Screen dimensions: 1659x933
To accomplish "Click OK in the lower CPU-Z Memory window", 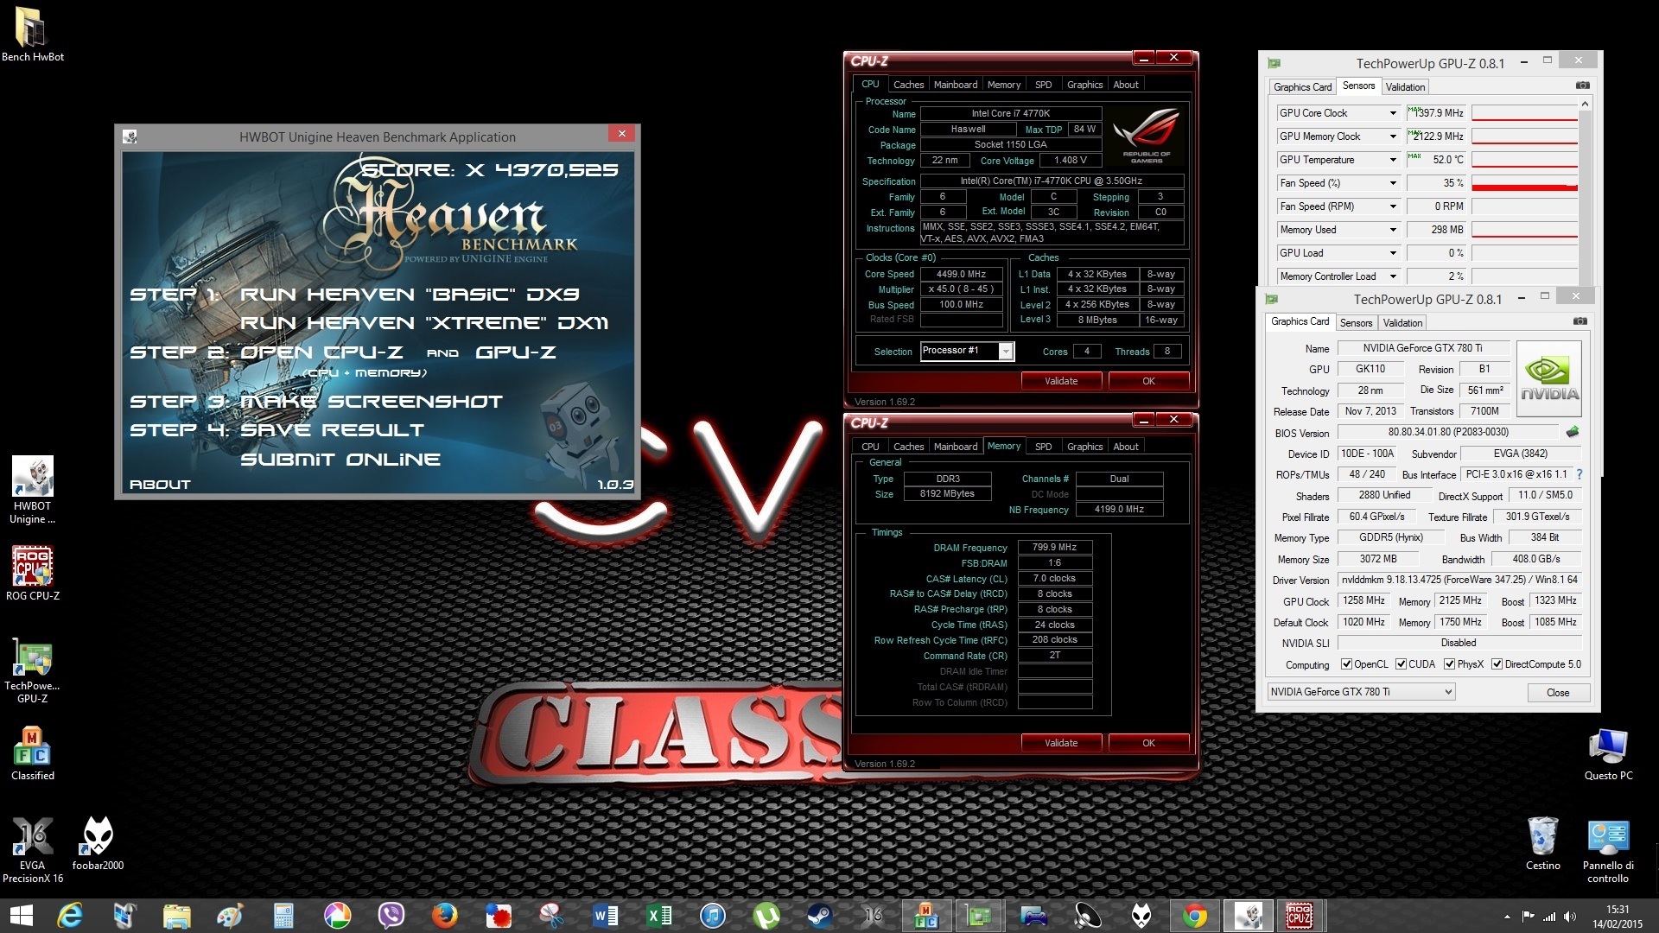I will pos(1148,743).
